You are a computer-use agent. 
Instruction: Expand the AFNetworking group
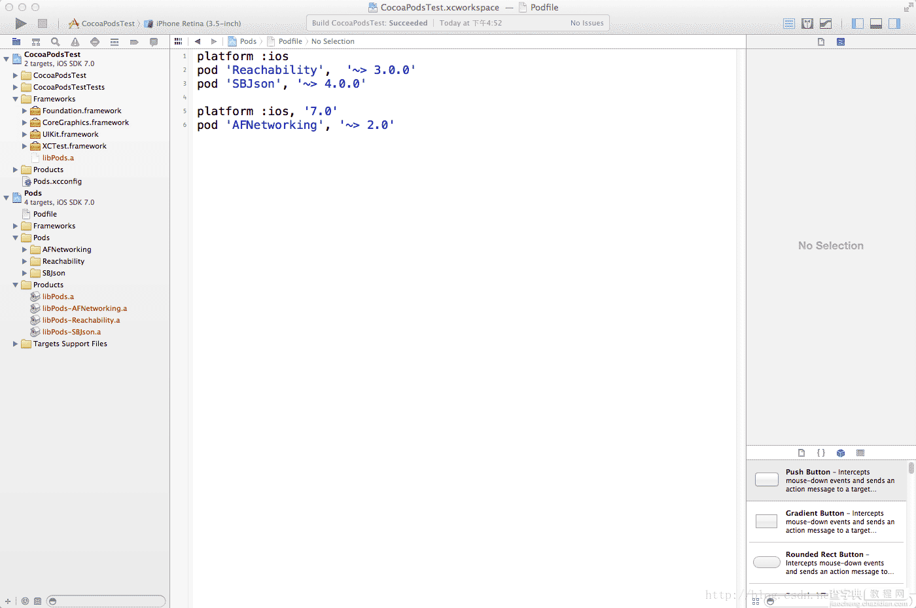coord(25,249)
